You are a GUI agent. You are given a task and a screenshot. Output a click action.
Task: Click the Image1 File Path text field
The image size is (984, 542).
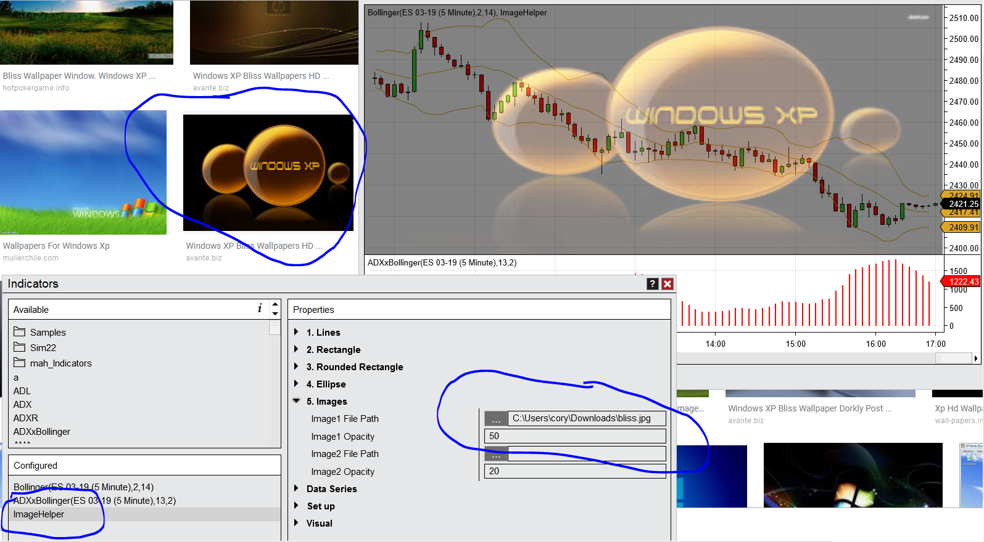(x=587, y=419)
